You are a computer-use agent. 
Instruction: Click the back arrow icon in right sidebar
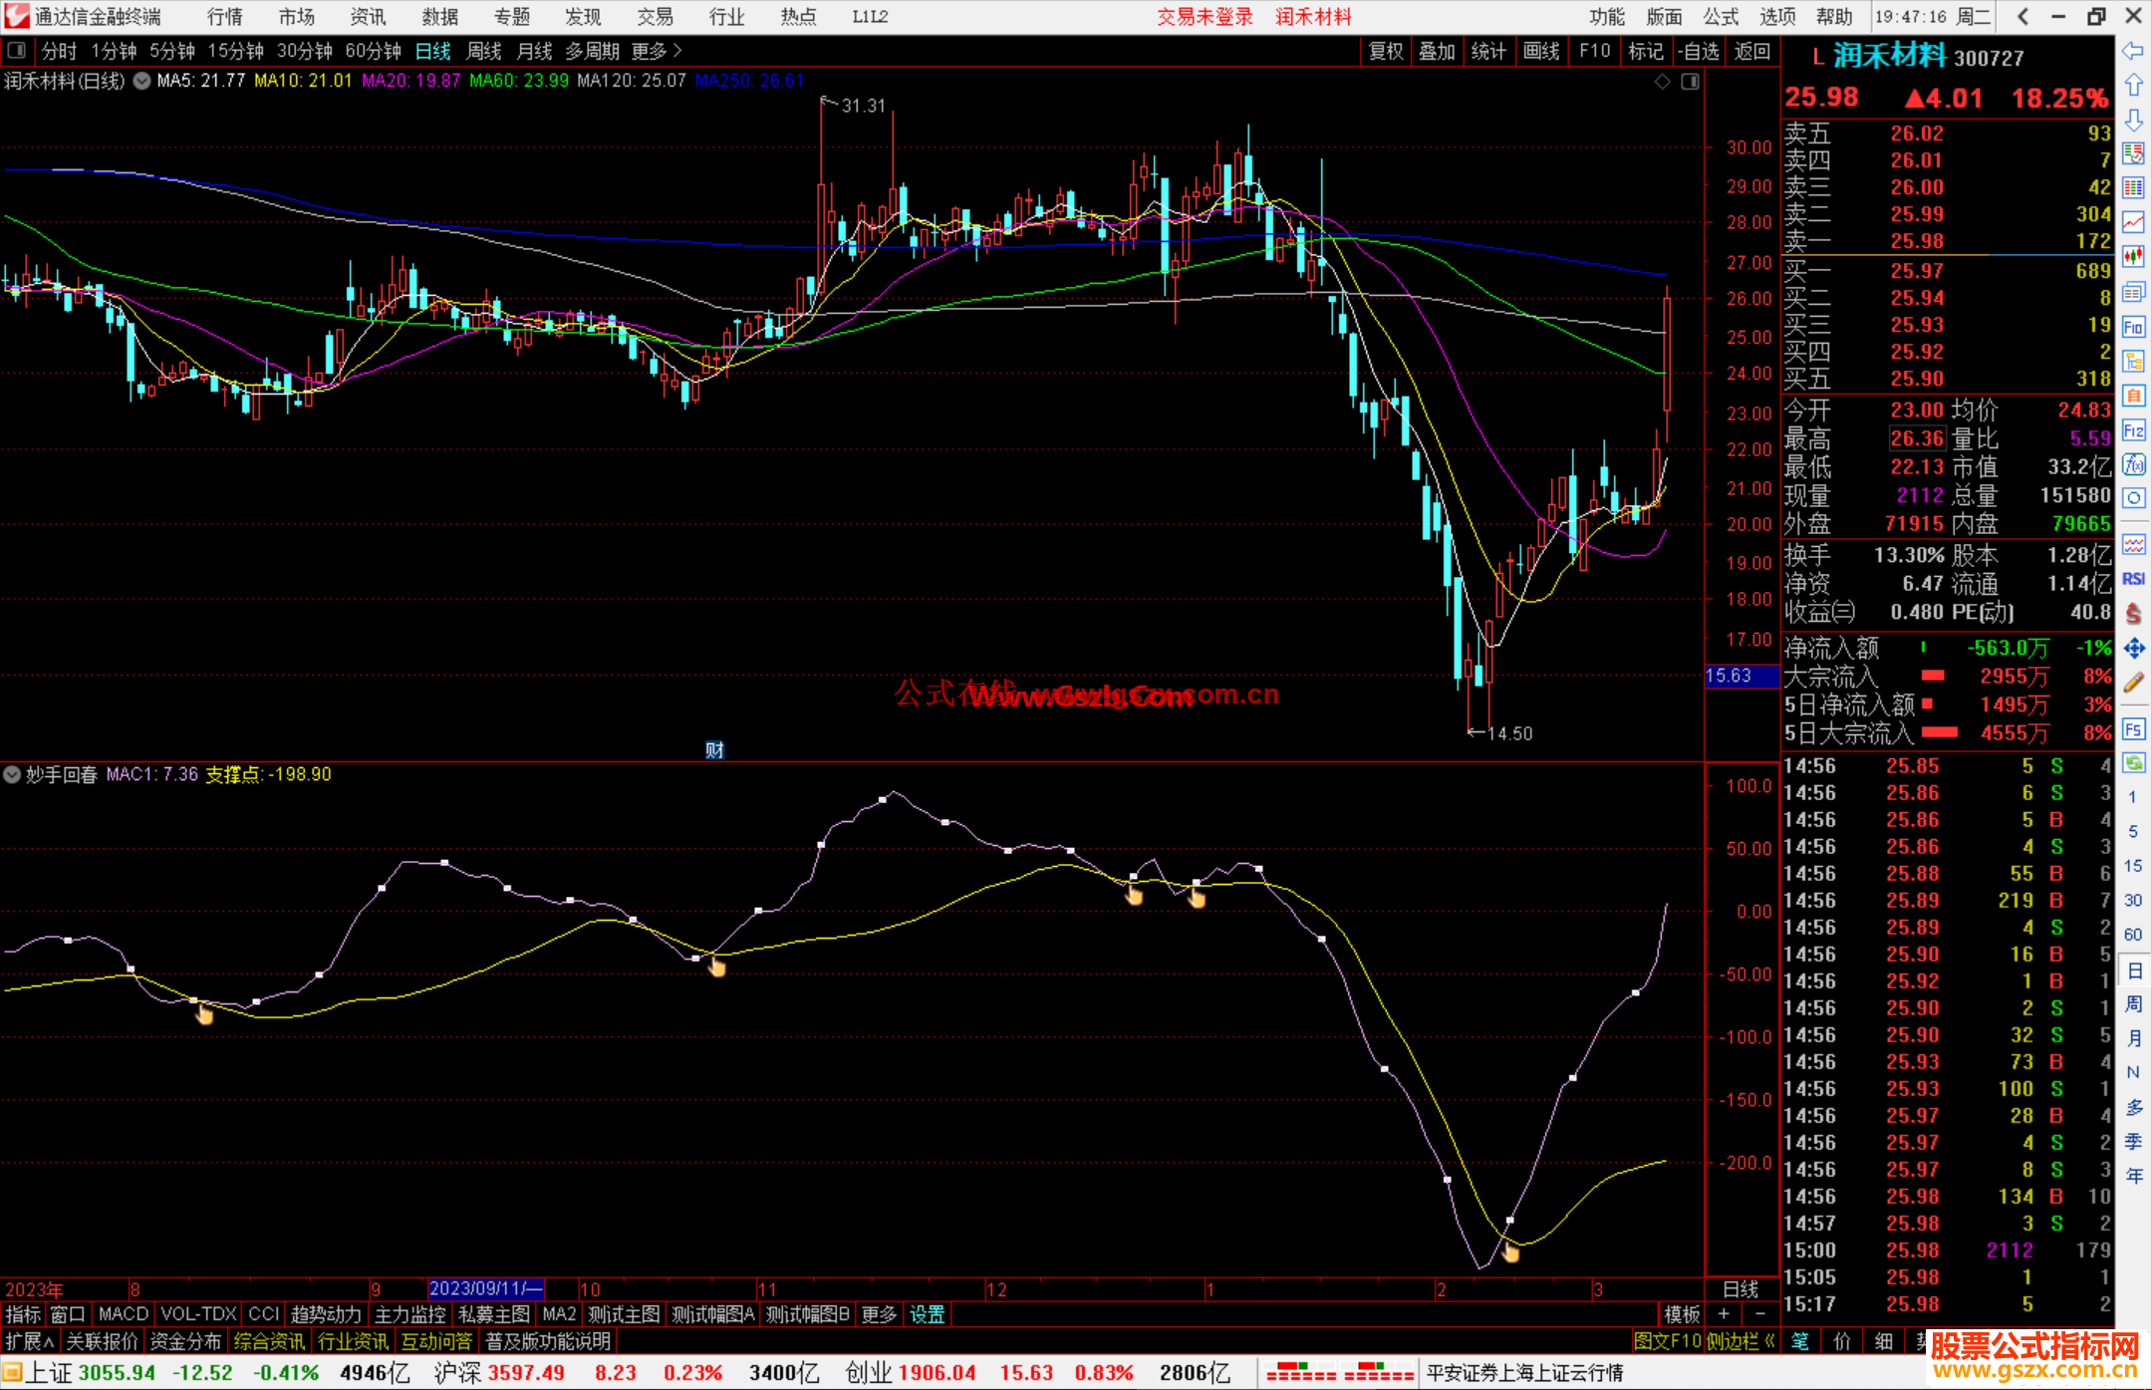coord(2133,51)
